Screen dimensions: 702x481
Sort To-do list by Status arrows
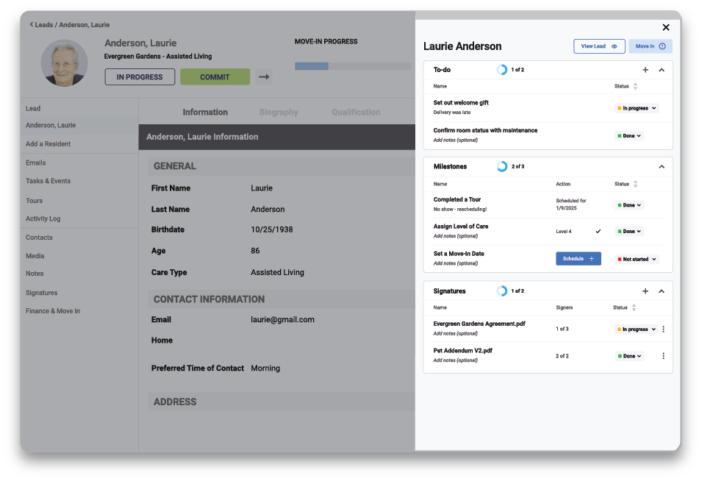tap(635, 86)
